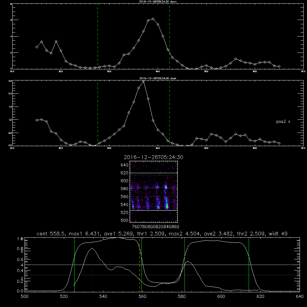Select the 'widt 49' value

[x=278, y=234]
